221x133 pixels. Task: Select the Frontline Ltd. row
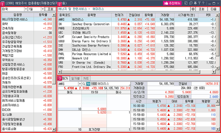click(137, 67)
